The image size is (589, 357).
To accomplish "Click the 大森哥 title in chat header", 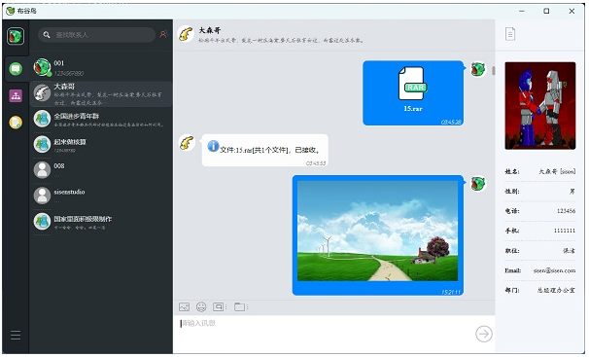I will pyautogui.click(x=210, y=30).
